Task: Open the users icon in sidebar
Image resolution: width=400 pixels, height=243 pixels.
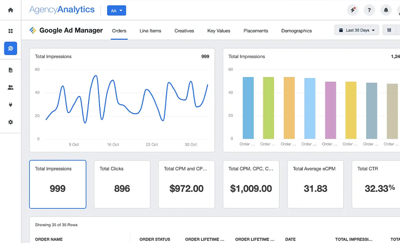Action: 10,88
